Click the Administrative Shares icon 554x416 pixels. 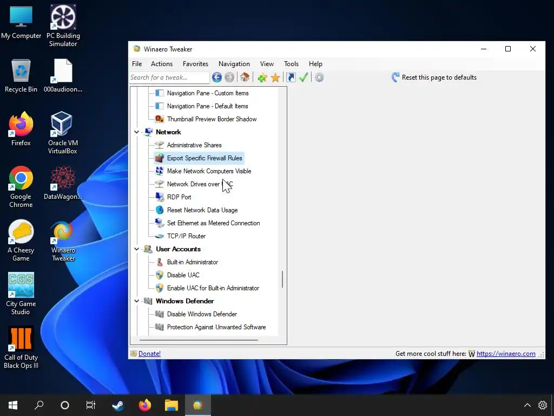160,145
